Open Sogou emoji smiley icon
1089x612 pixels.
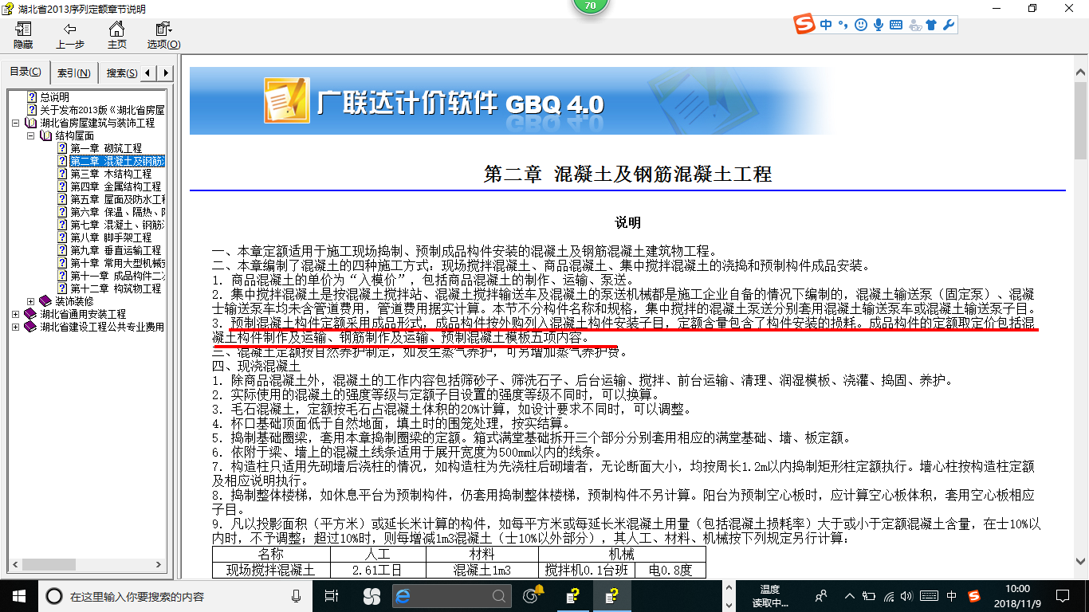[860, 25]
